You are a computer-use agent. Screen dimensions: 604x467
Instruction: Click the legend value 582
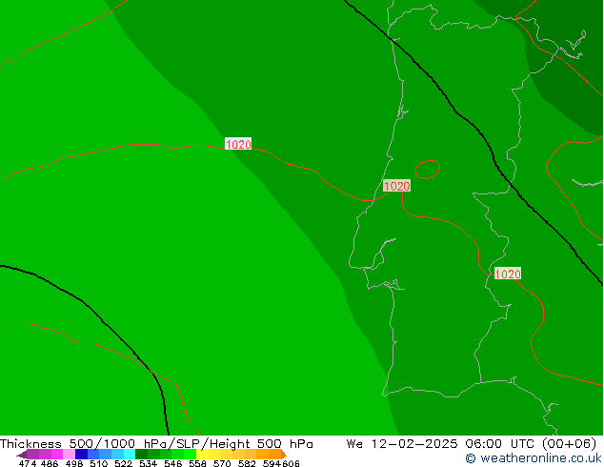click(x=247, y=463)
